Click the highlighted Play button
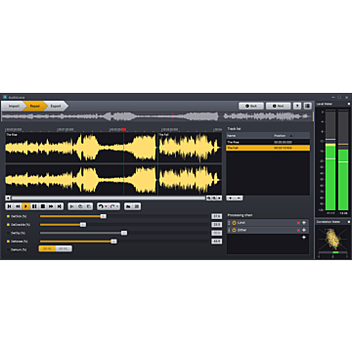The width and height of the screenshot is (352, 352). pyautogui.click(x=26, y=206)
